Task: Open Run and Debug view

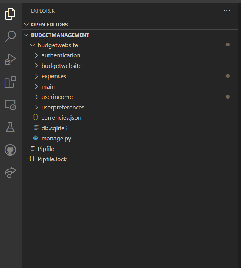Action: pyautogui.click(x=10, y=59)
